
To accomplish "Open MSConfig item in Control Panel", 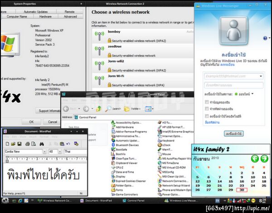I will [x=165, y=172].
